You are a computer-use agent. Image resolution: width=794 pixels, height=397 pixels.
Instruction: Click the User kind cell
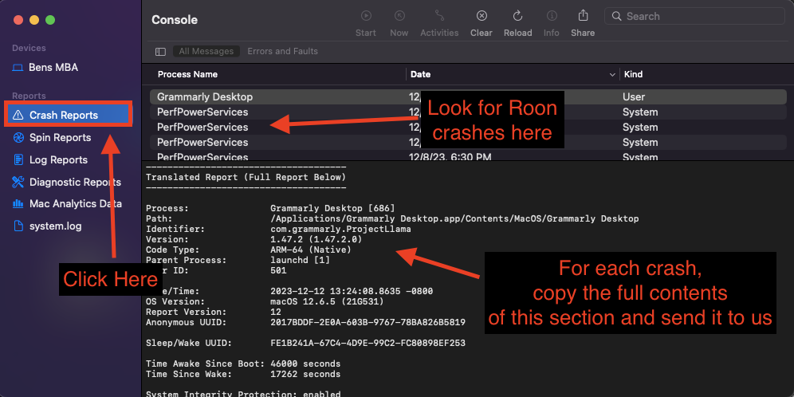coord(634,96)
